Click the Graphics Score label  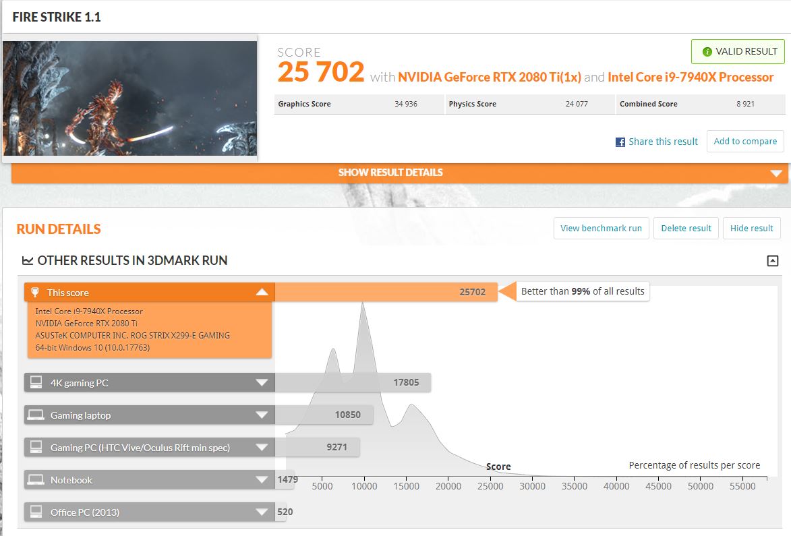(x=304, y=104)
